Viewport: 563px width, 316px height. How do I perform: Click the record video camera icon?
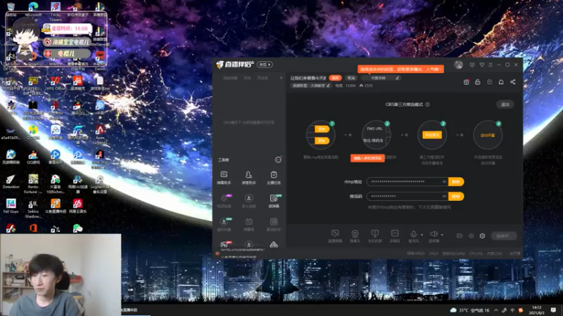click(460, 236)
